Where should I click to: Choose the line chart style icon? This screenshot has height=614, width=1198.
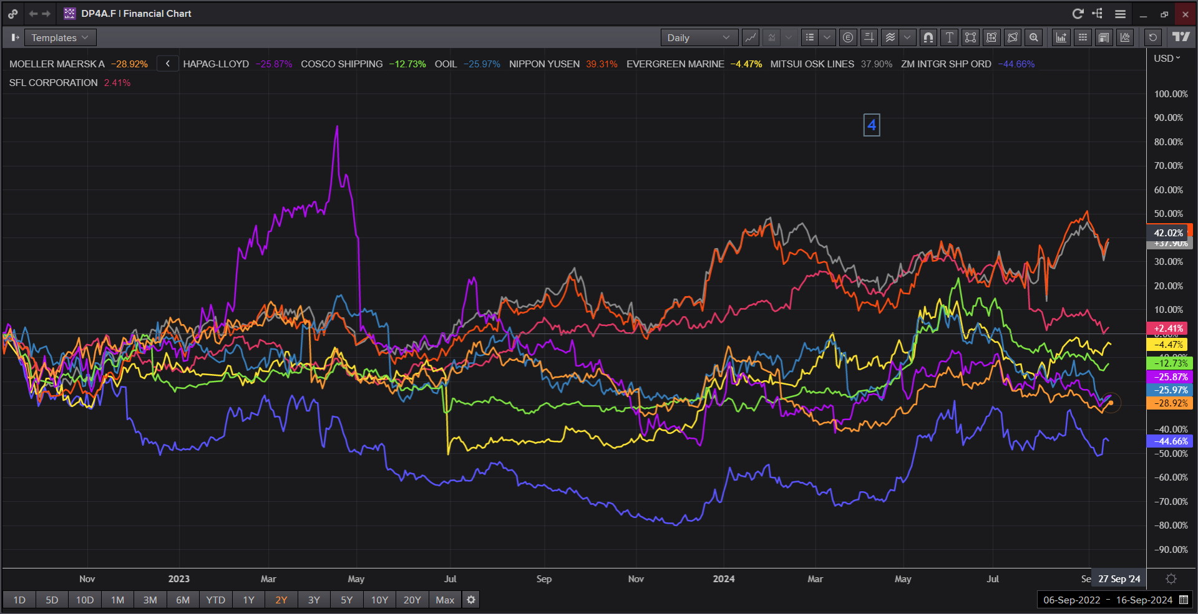pyautogui.click(x=751, y=37)
